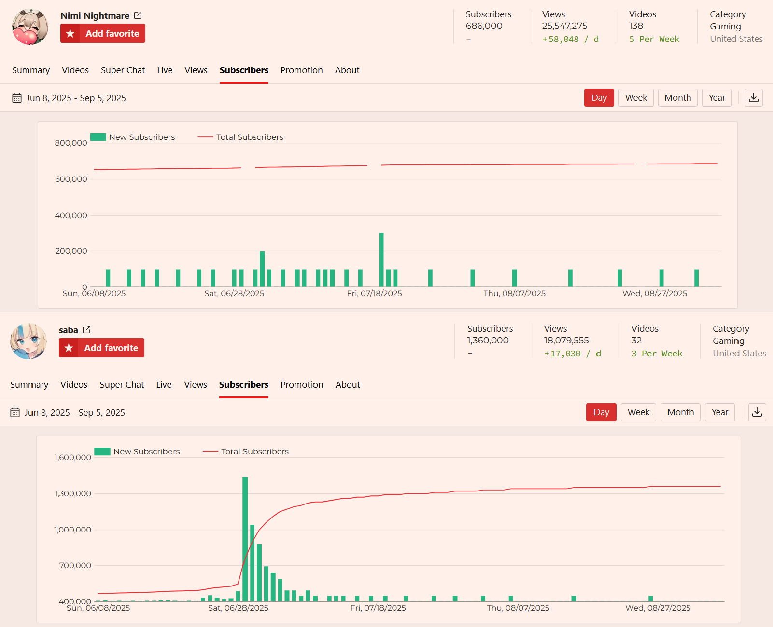Switch Nimi Nightmare chart to Week view
773x627 pixels.
(x=636, y=98)
